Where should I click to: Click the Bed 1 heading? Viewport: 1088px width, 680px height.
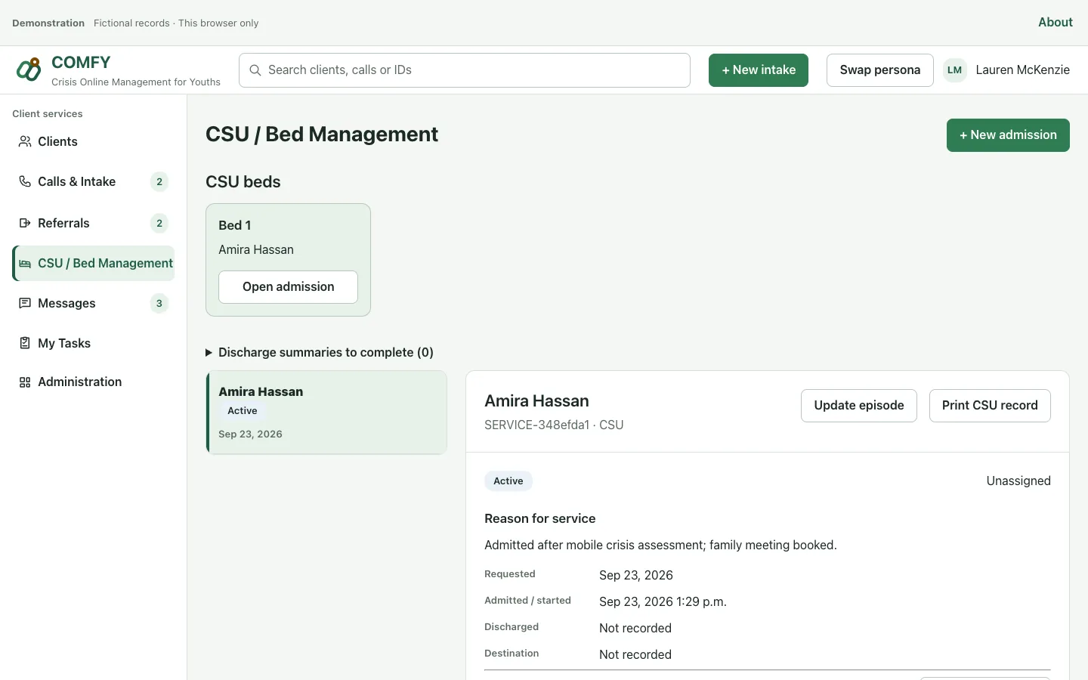tap(235, 225)
